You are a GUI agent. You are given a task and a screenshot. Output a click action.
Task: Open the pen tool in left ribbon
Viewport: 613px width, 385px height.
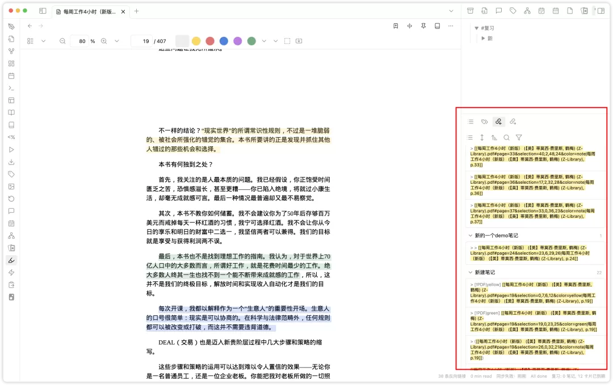click(x=11, y=27)
